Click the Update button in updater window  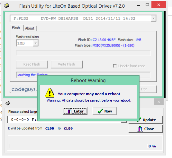tap(146, 120)
